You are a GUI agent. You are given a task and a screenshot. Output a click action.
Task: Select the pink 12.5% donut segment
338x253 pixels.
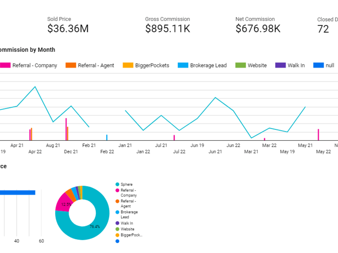[66, 204]
